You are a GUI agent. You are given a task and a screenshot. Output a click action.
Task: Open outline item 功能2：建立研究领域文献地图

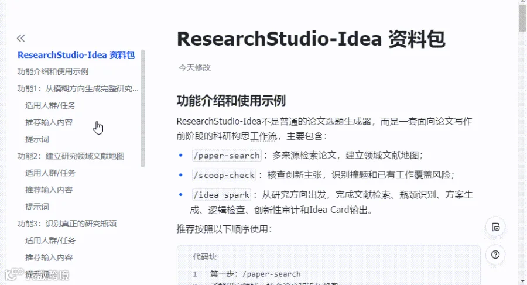(x=71, y=156)
